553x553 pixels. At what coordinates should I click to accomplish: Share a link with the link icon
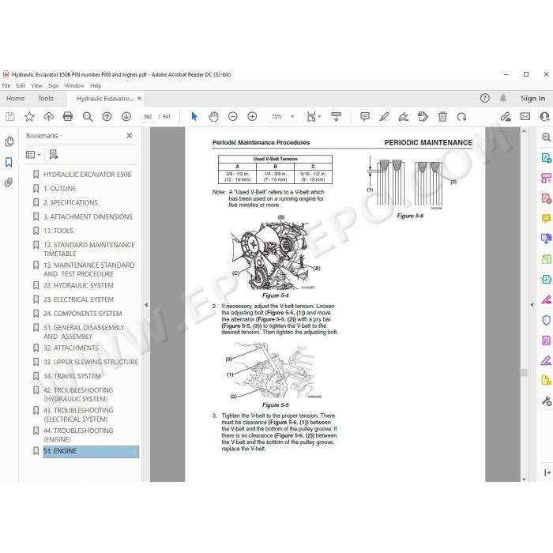[x=506, y=116]
